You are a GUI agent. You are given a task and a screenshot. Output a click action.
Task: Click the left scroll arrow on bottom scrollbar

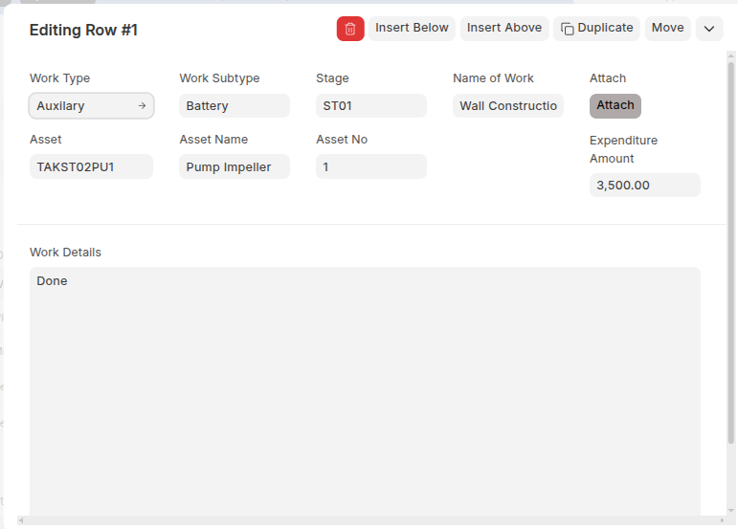(21, 521)
